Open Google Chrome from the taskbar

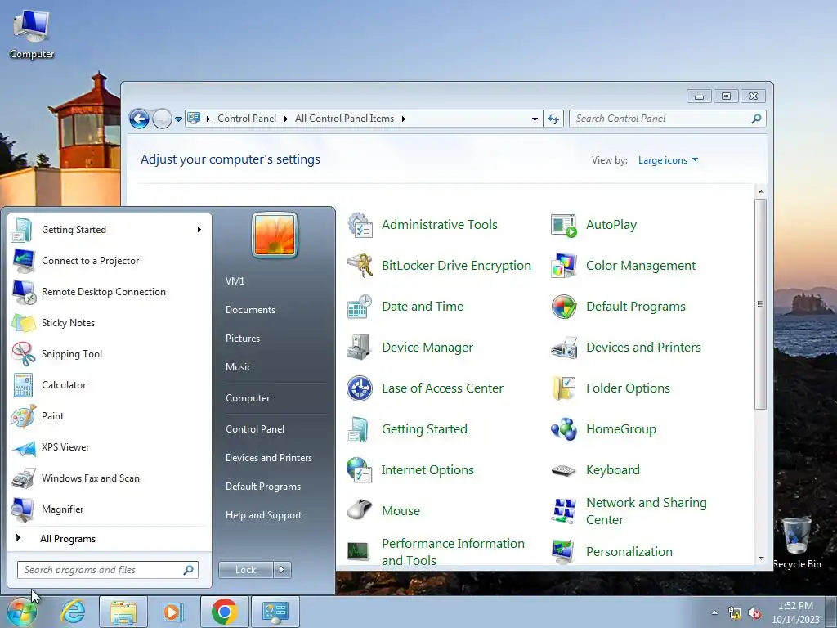click(x=224, y=612)
